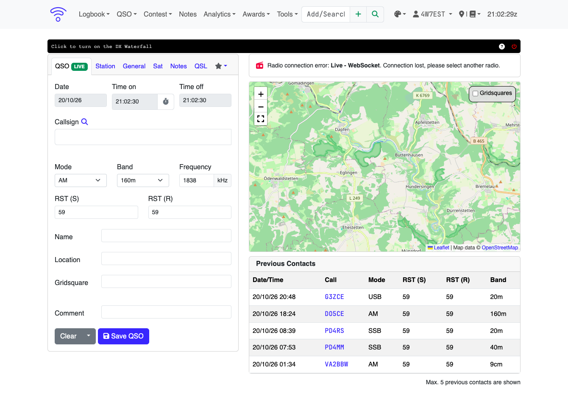Click the Clear button
Viewport: 568px width, 394px height.
[x=68, y=336]
